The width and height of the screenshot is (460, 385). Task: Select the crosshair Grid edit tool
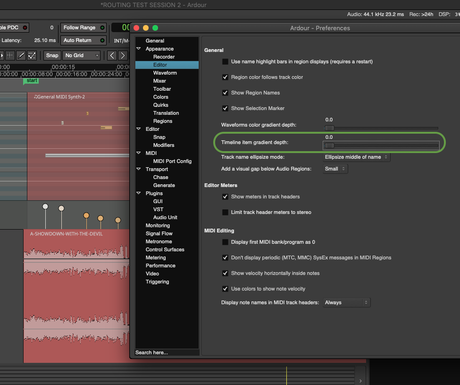[10, 56]
